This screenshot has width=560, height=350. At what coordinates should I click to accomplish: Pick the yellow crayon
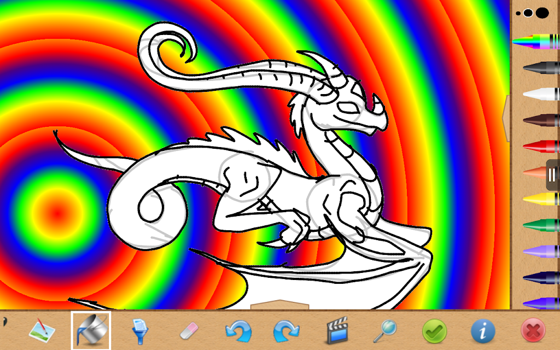point(541,199)
